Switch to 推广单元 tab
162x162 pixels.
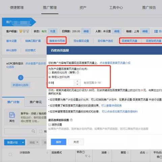point(36,102)
